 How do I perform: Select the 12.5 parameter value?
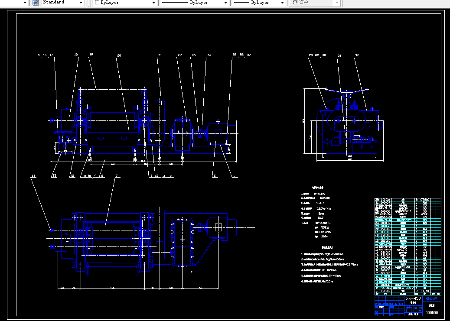point(320,218)
